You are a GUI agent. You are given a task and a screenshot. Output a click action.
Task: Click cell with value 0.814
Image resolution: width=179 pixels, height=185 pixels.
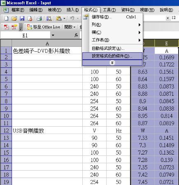click(x=166, y=116)
